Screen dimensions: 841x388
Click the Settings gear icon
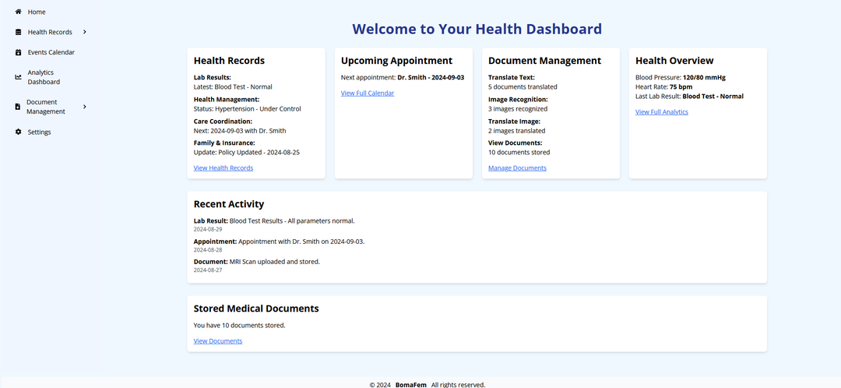[x=18, y=132]
